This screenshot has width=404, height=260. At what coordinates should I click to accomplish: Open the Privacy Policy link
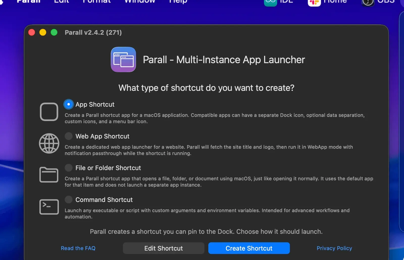pyautogui.click(x=334, y=248)
